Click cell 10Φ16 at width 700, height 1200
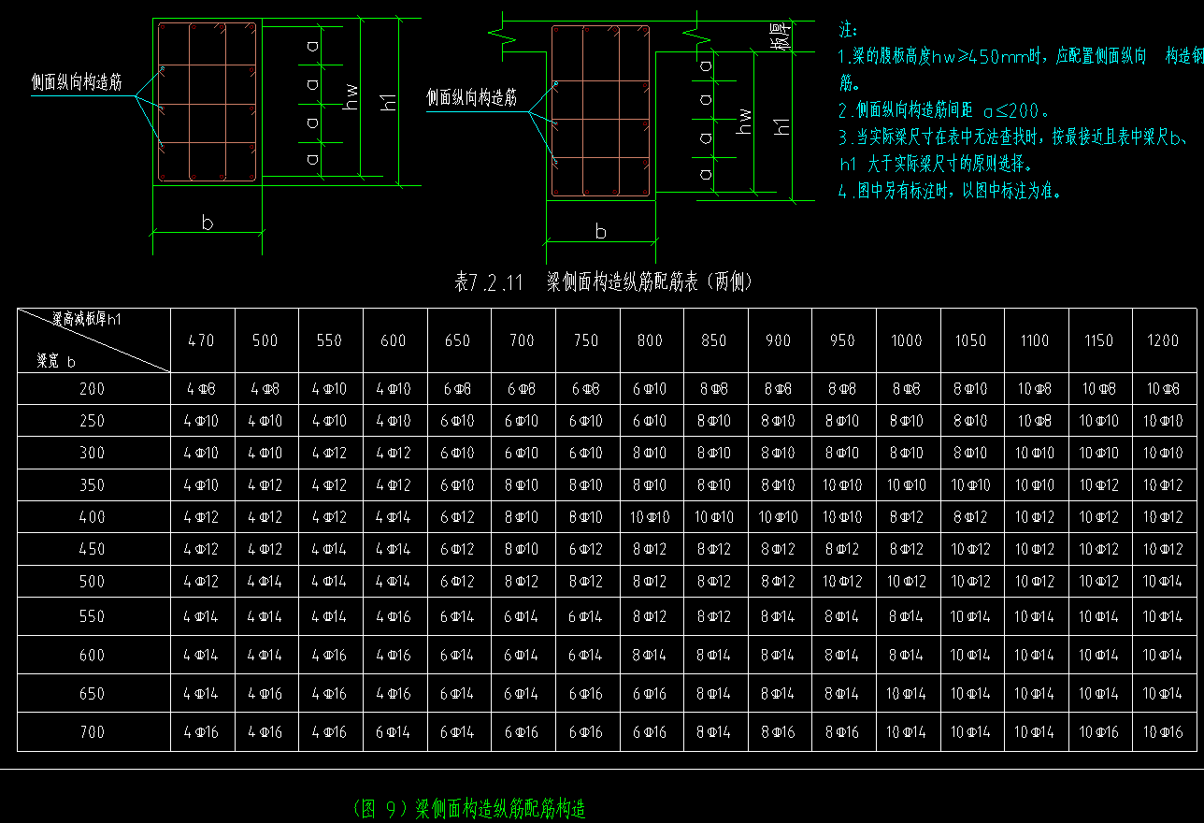This screenshot has width=1204, height=823. [x=1163, y=732]
